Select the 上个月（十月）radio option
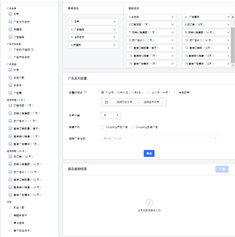Screen dimensions: 235x237 [148, 92]
